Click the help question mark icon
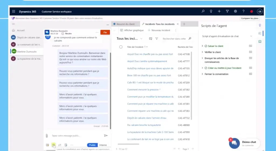This screenshot has width=276, height=151. [x=243, y=11]
